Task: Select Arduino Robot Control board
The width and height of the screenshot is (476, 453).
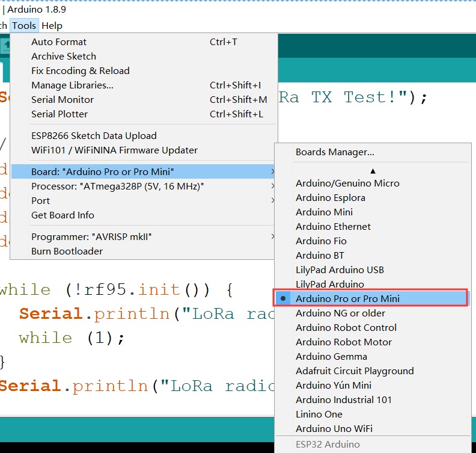Action: (373, 327)
